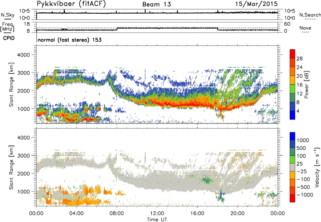Click the 16:00 time tick label
The height and width of the screenshot is (222, 321).
197,214
